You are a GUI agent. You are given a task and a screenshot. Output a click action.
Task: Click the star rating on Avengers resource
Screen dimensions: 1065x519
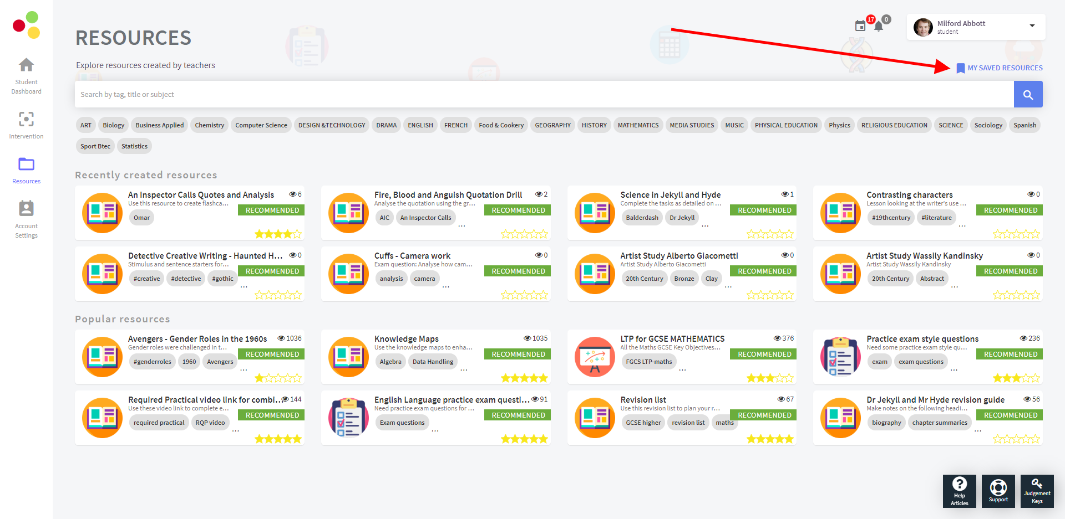[278, 378]
